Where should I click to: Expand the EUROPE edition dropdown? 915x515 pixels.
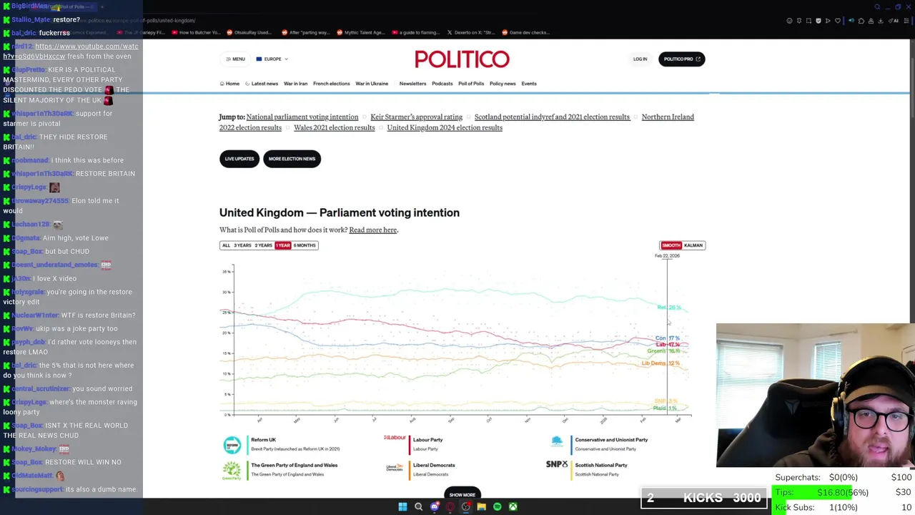point(272,59)
